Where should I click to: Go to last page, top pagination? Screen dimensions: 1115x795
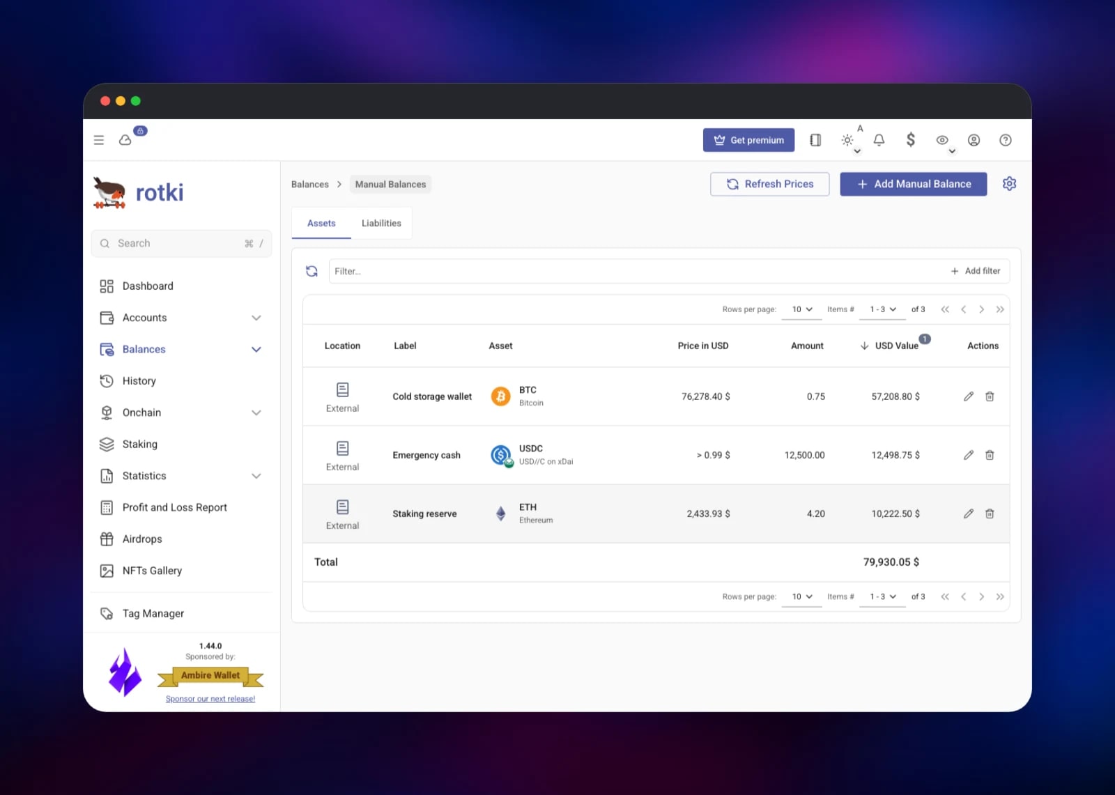1000,309
